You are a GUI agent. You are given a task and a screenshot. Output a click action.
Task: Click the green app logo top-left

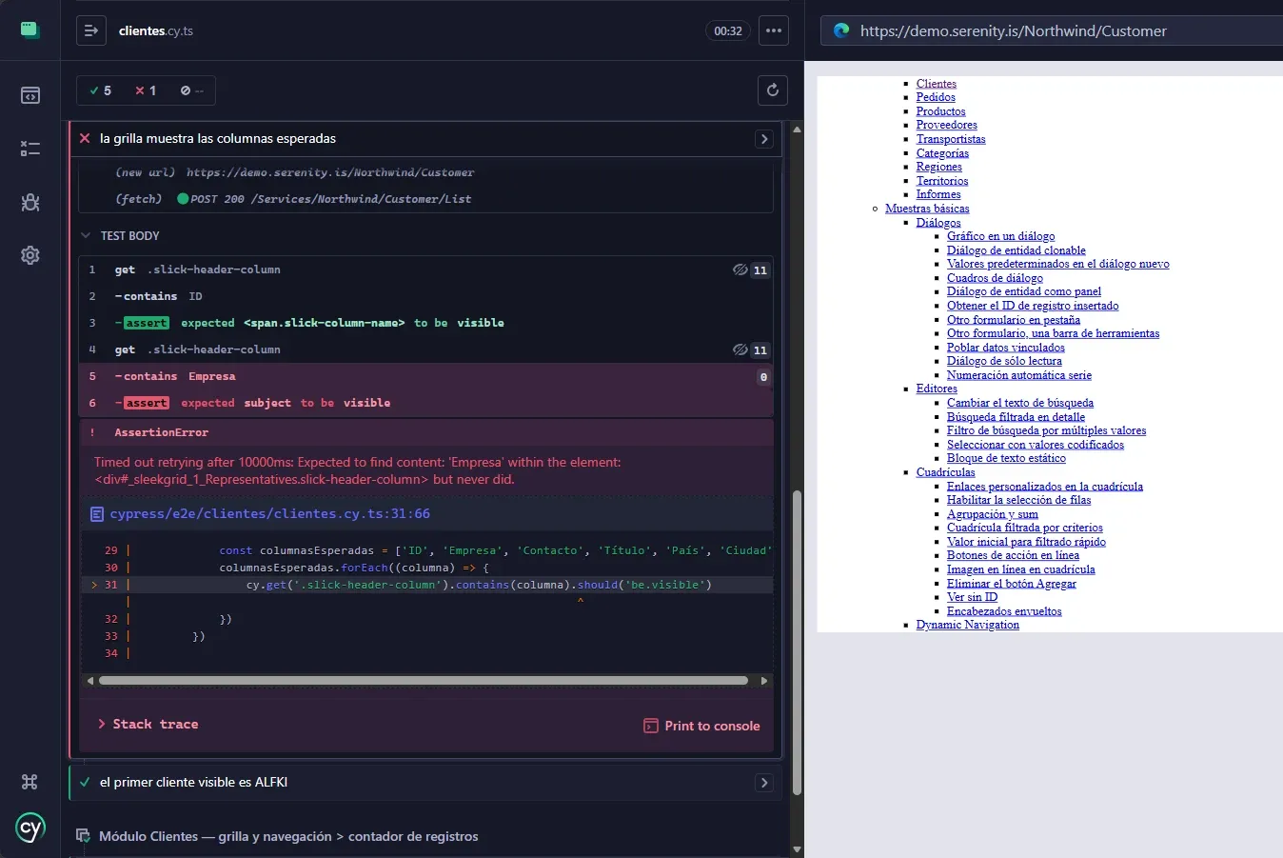point(30,30)
